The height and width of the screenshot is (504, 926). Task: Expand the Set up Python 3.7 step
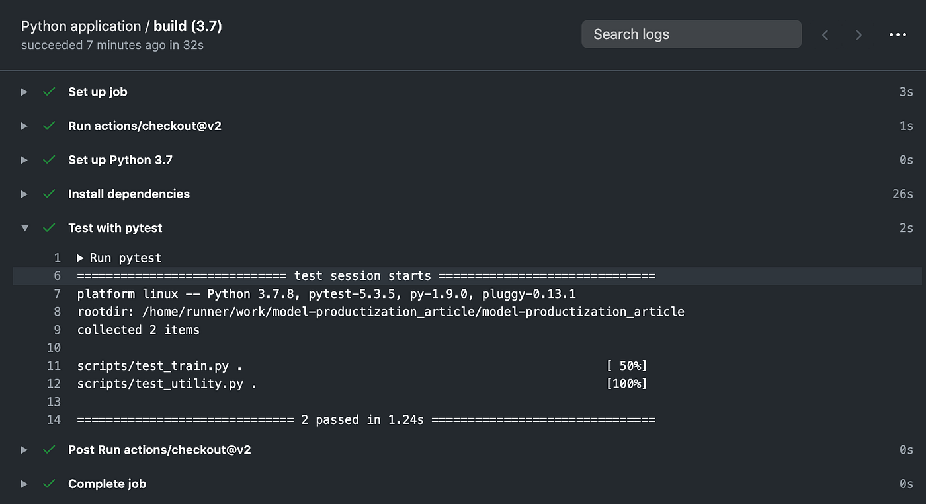click(24, 160)
